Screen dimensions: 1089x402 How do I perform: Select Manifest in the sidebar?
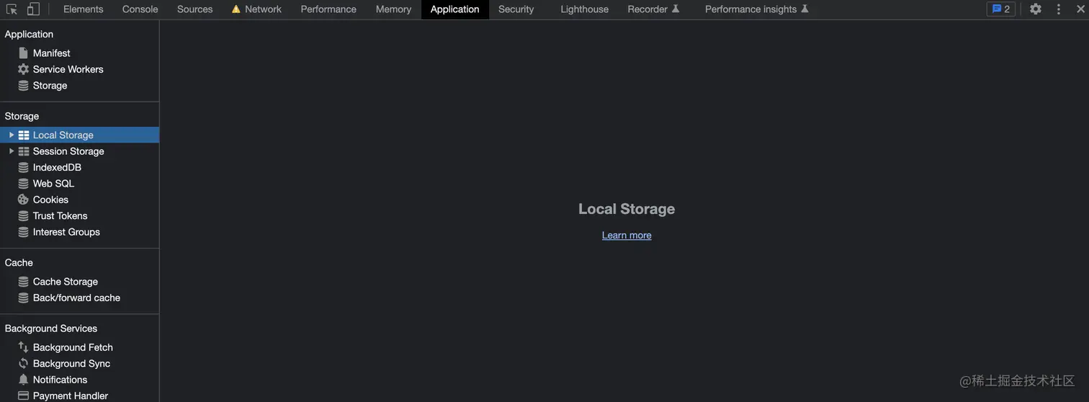point(79,53)
